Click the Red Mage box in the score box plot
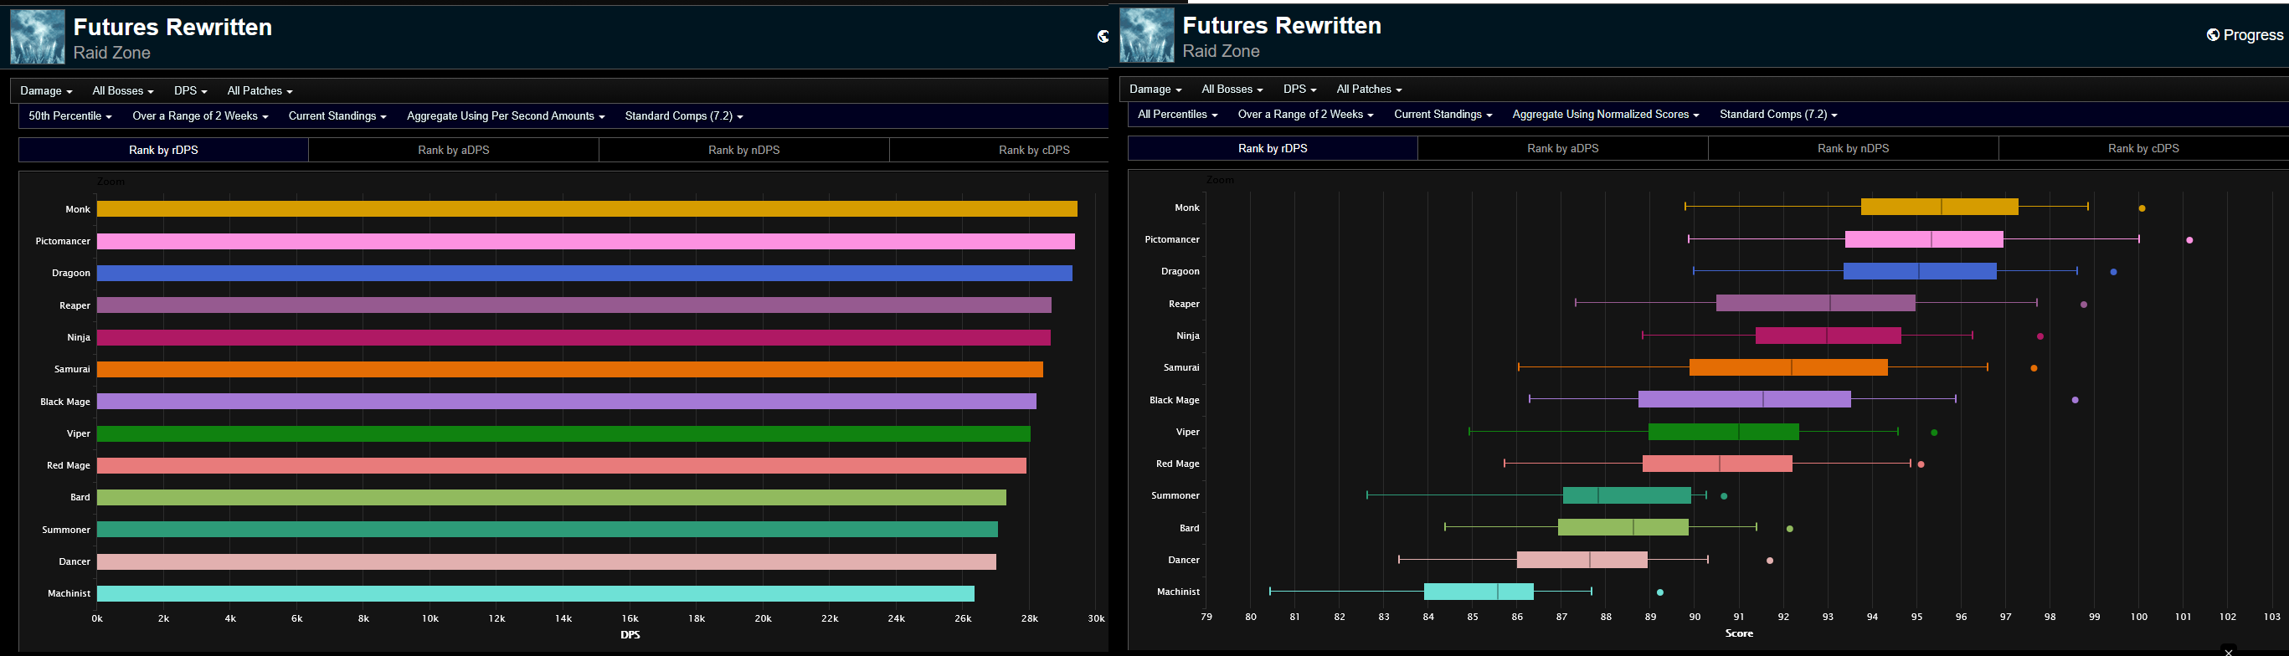The height and width of the screenshot is (656, 2289). click(x=1718, y=464)
